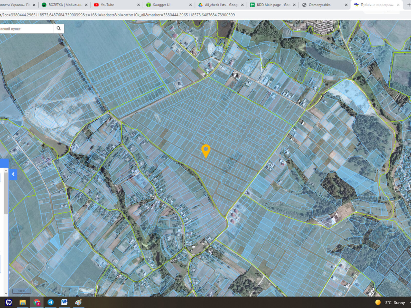Open File Explorer from the taskbar
Image resolution: width=411 pixels, height=308 pixels.
23,302
